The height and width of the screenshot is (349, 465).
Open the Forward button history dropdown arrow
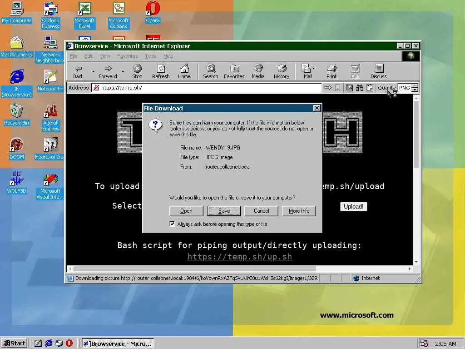(x=123, y=71)
